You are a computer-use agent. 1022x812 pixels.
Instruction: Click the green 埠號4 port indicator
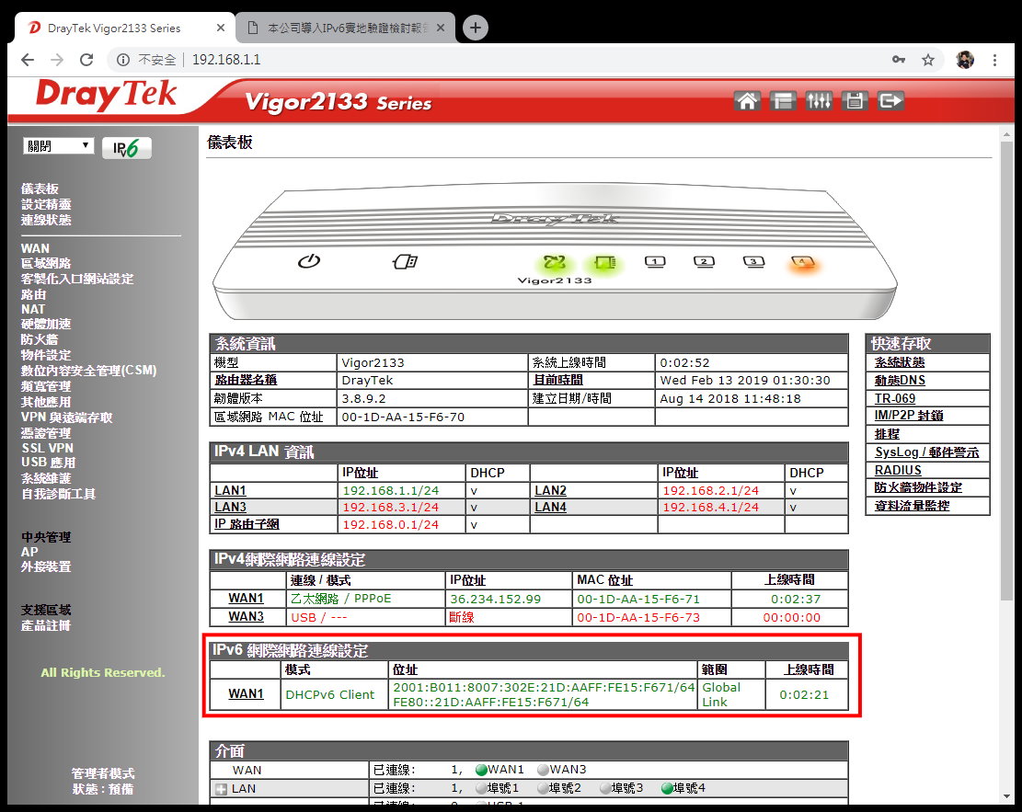click(667, 788)
